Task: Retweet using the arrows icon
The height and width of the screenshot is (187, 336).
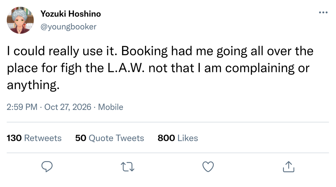Action: [128, 167]
